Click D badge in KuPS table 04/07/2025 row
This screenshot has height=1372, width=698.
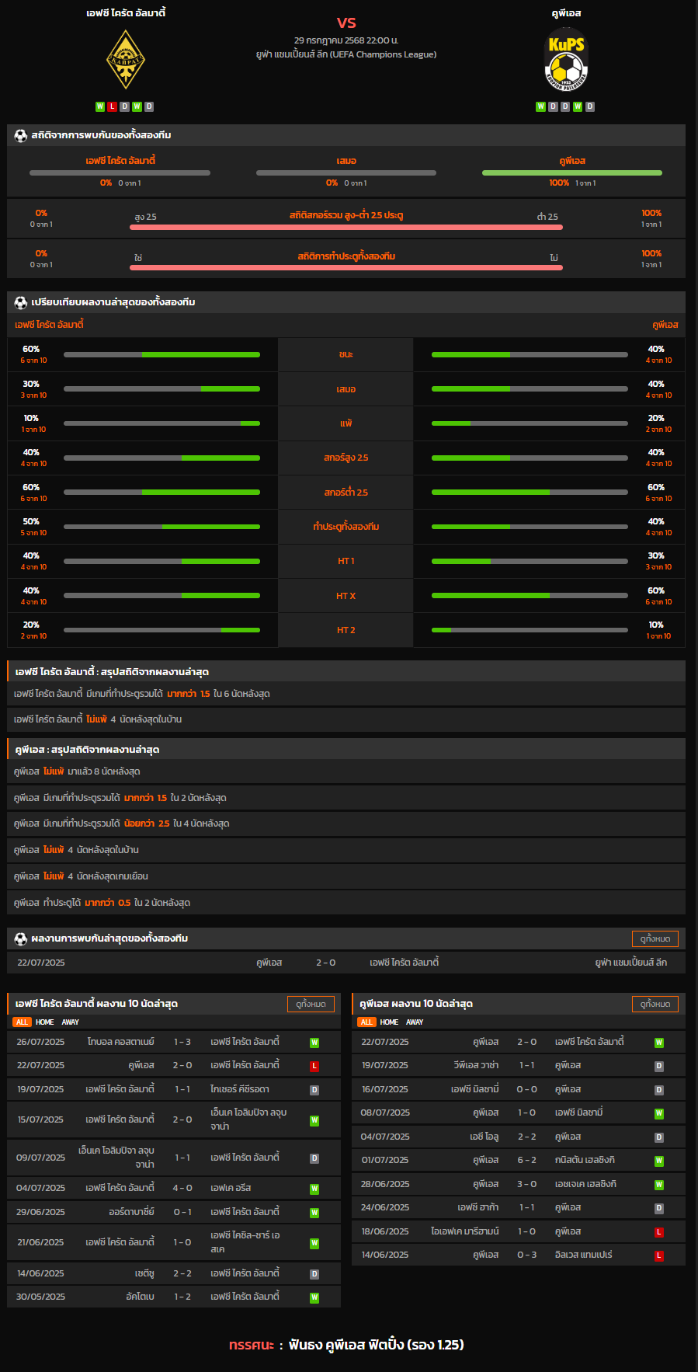659,1137
